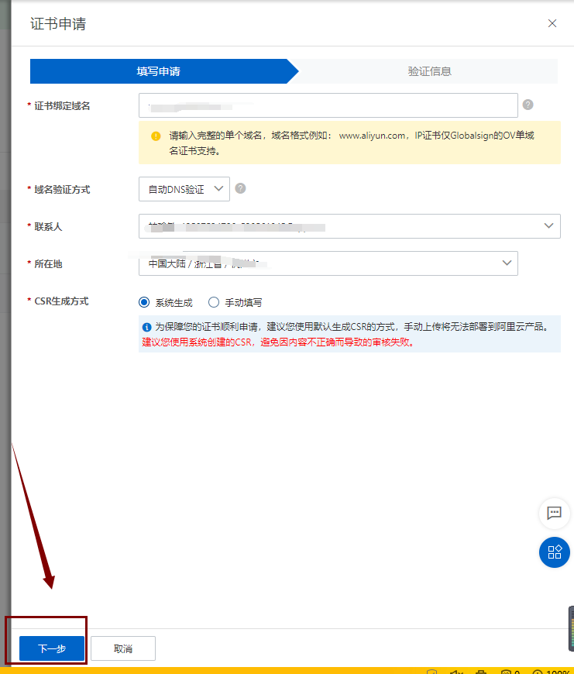
Task: Open the 域名验证方式 dropdown
Action: (184, 188)
